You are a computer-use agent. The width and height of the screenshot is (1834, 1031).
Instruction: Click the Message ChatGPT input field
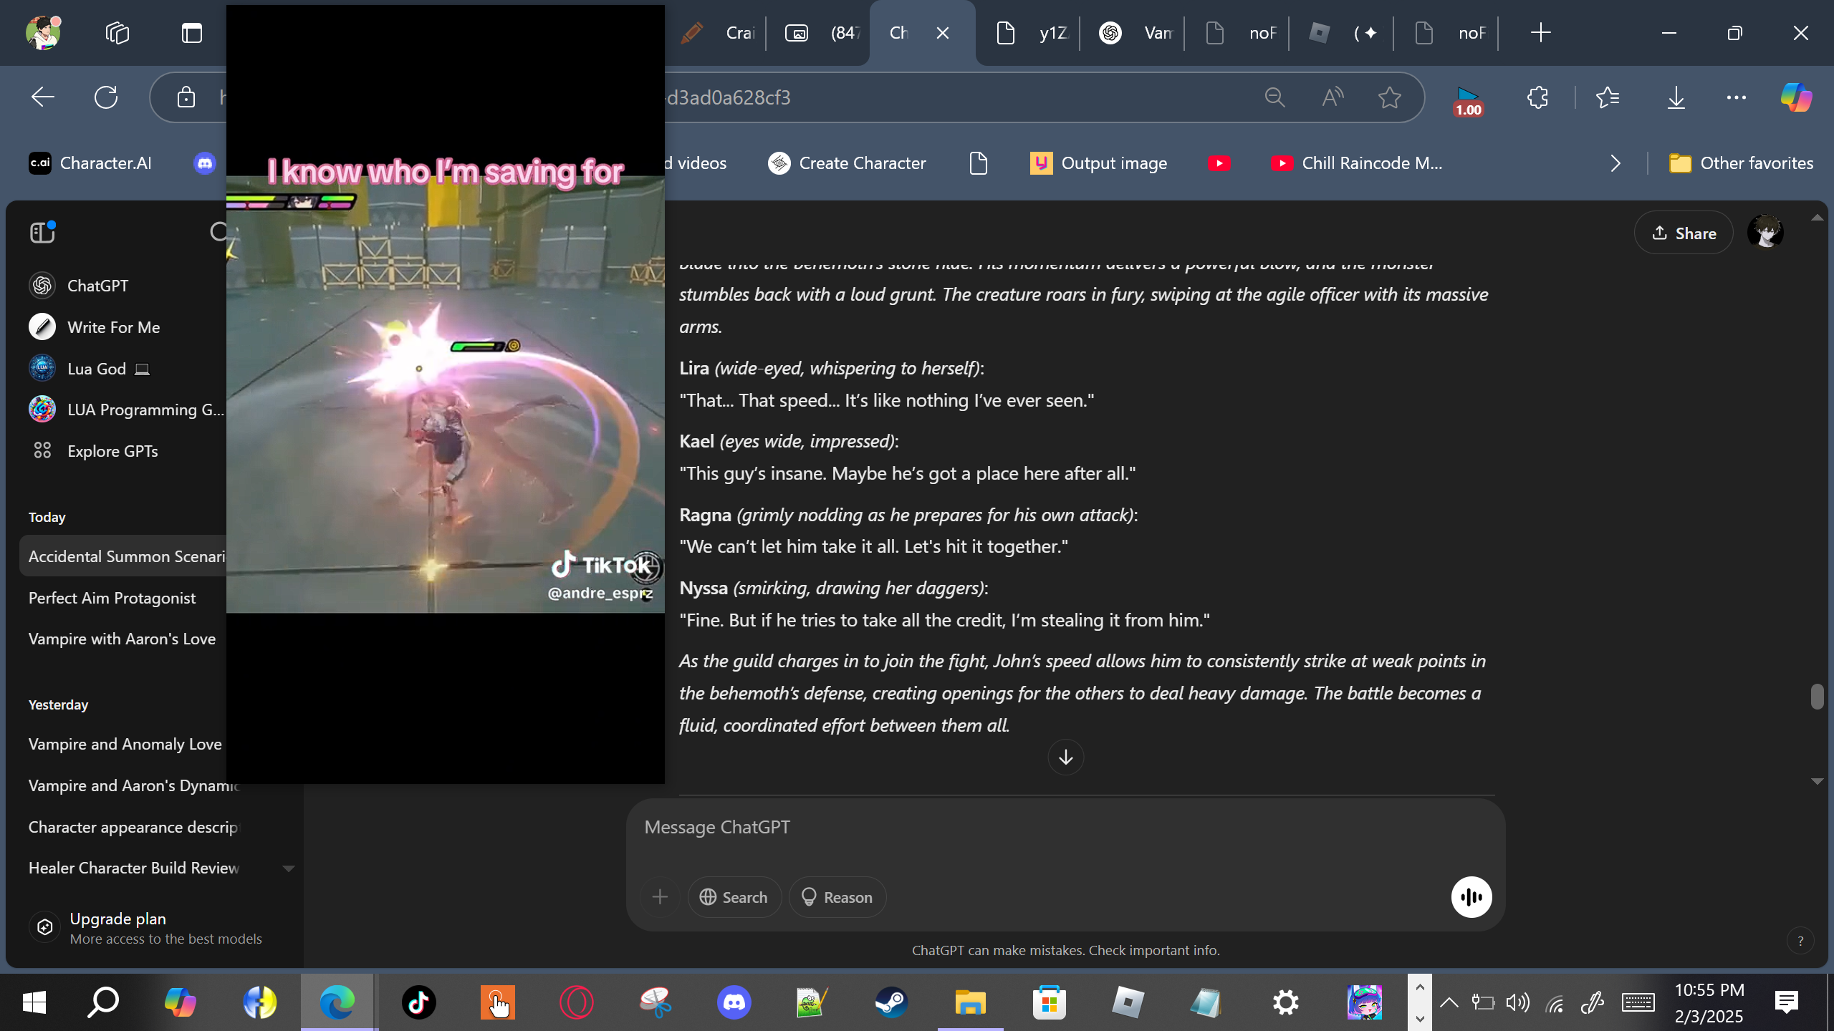pyautogui.click(x=1065, y=828)
